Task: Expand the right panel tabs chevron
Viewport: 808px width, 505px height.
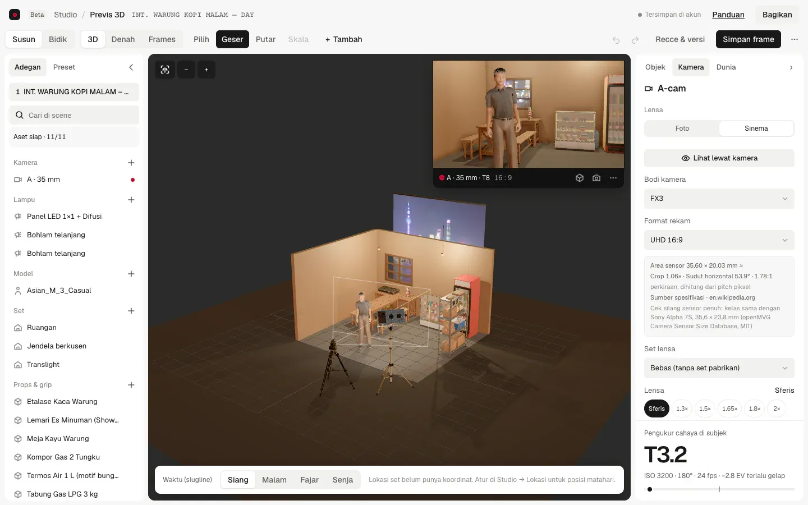Action: (791, 67)
